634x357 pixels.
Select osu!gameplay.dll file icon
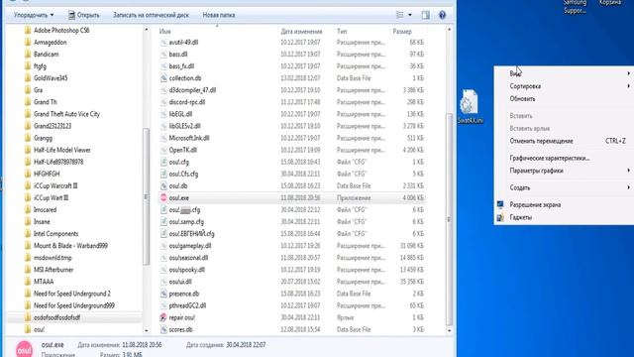[x=163, y=246]
